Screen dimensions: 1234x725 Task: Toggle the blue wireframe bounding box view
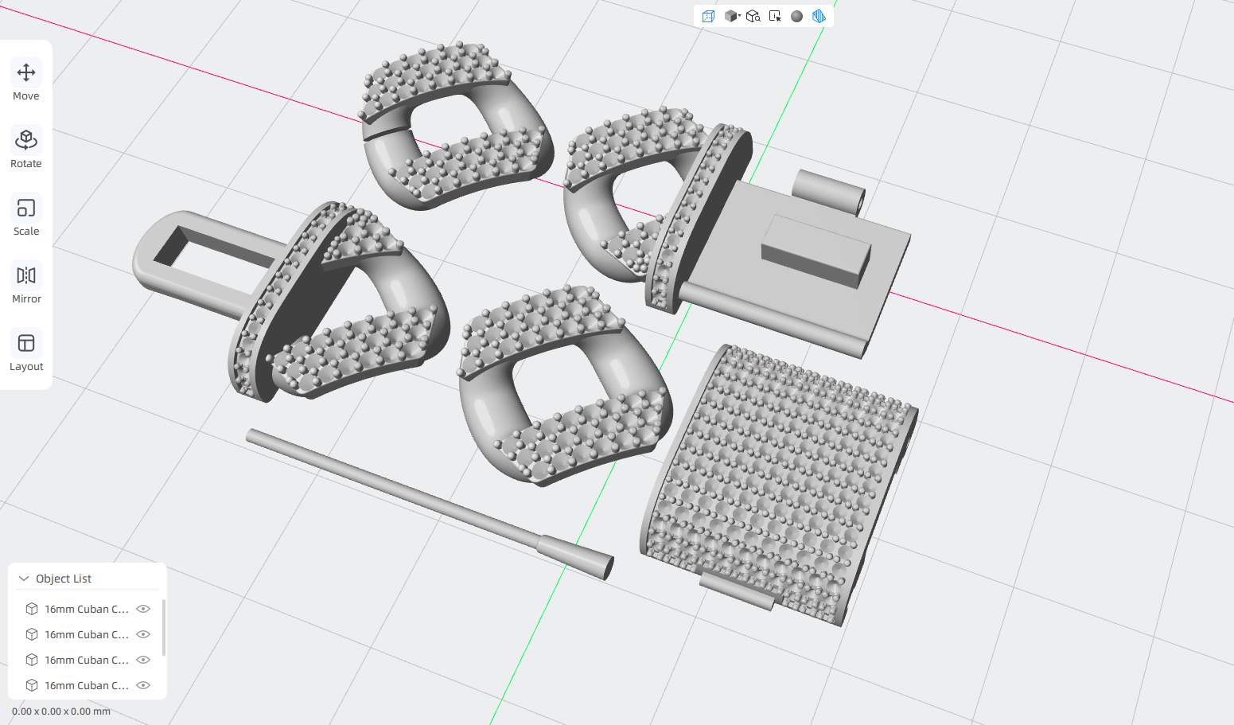coord(708,16)
